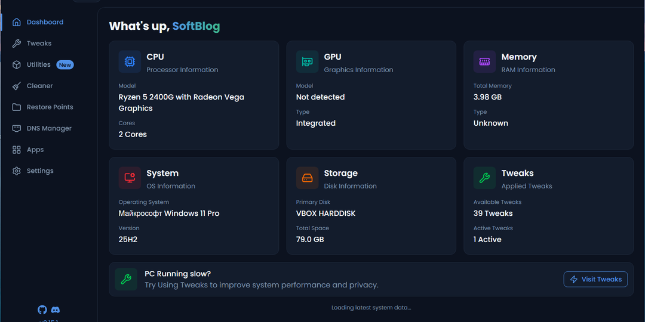Image resolution: width=645 pixels, height=322 pixels.
Task: Click the System monitor icon
Action: point(130,178)
